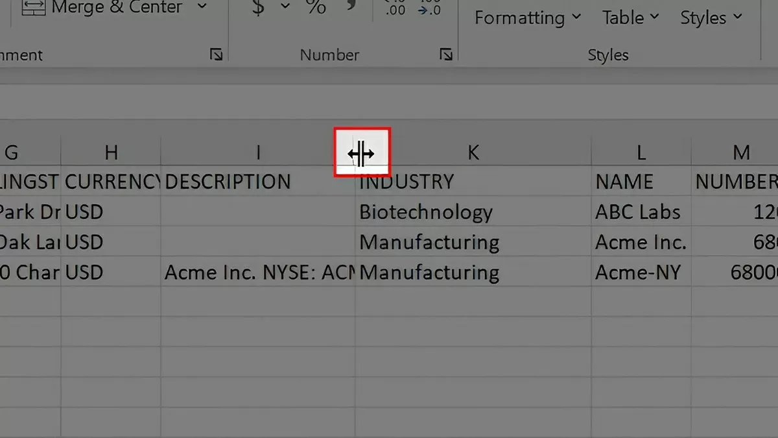The width and height of the screenshot is (778, 438).
Task: Click the column border resize handle
Action: pyautogui.click(x=360, y=154)
